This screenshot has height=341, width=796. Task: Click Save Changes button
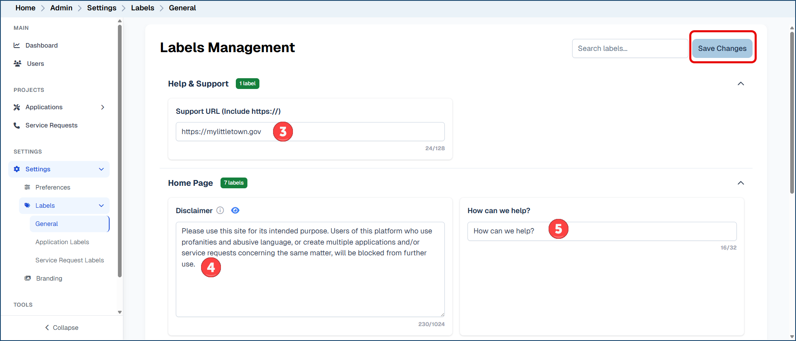tap(722, 48)
